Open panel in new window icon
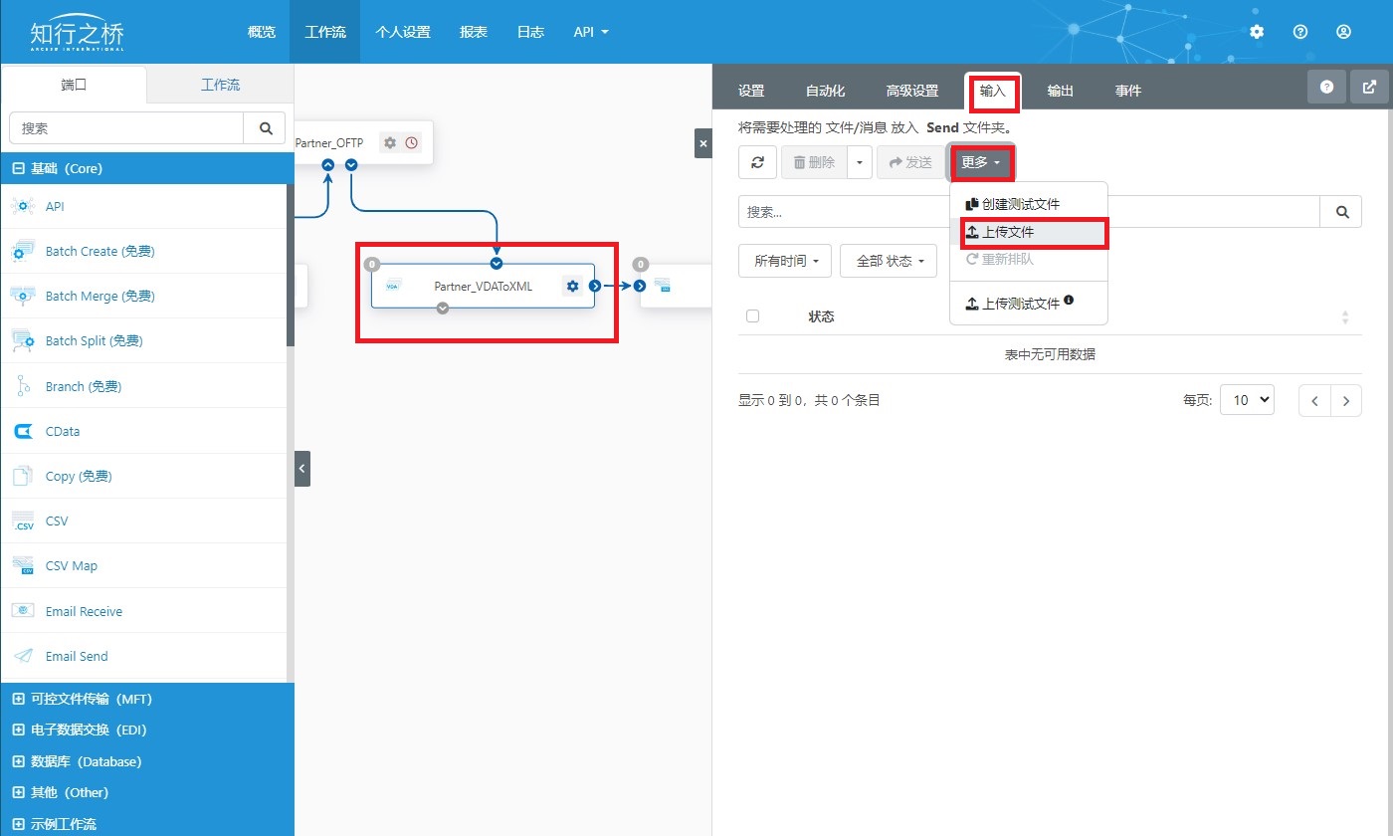The height and width of the screenshot is (836, 1393). click(1369, 88)
